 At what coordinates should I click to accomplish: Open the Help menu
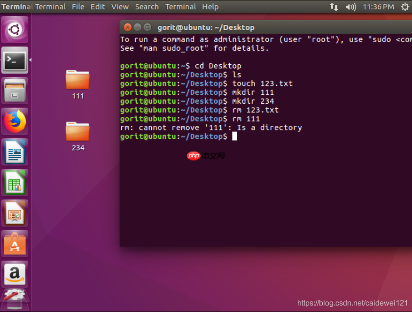click(x=210, y=7)
